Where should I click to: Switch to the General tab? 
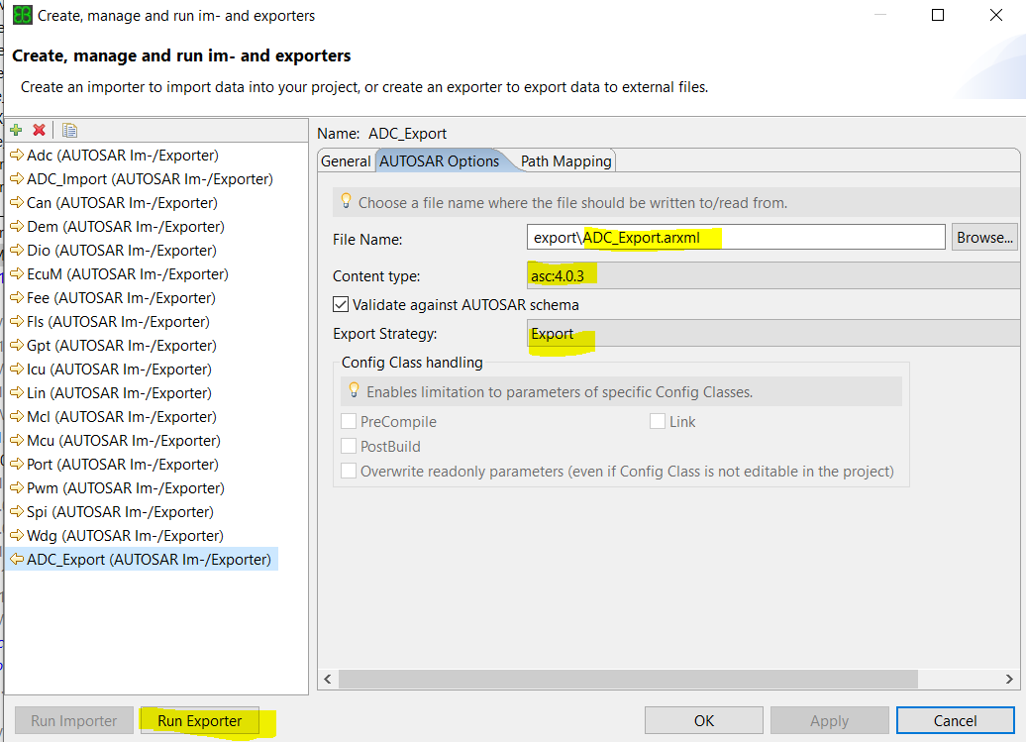[347, 160]
